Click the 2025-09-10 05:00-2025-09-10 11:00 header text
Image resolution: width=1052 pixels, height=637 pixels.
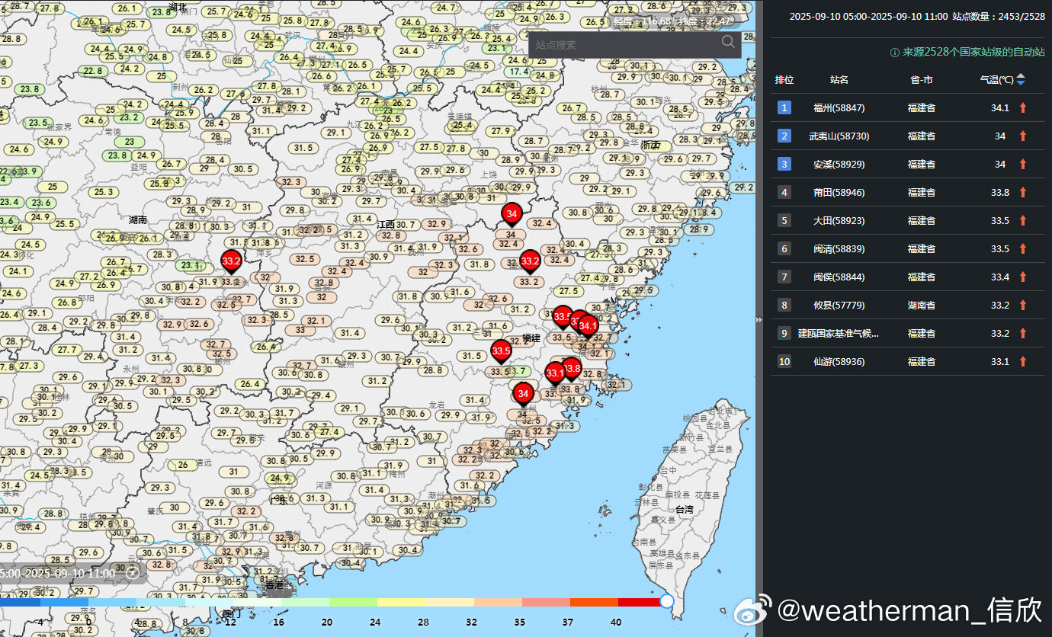[868, 16]
